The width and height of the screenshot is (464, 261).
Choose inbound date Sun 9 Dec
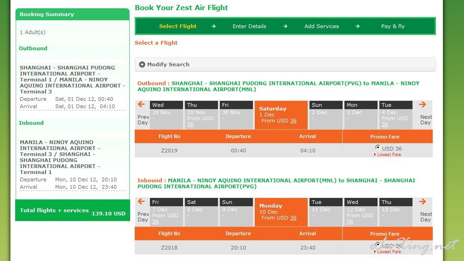point(236,212)
